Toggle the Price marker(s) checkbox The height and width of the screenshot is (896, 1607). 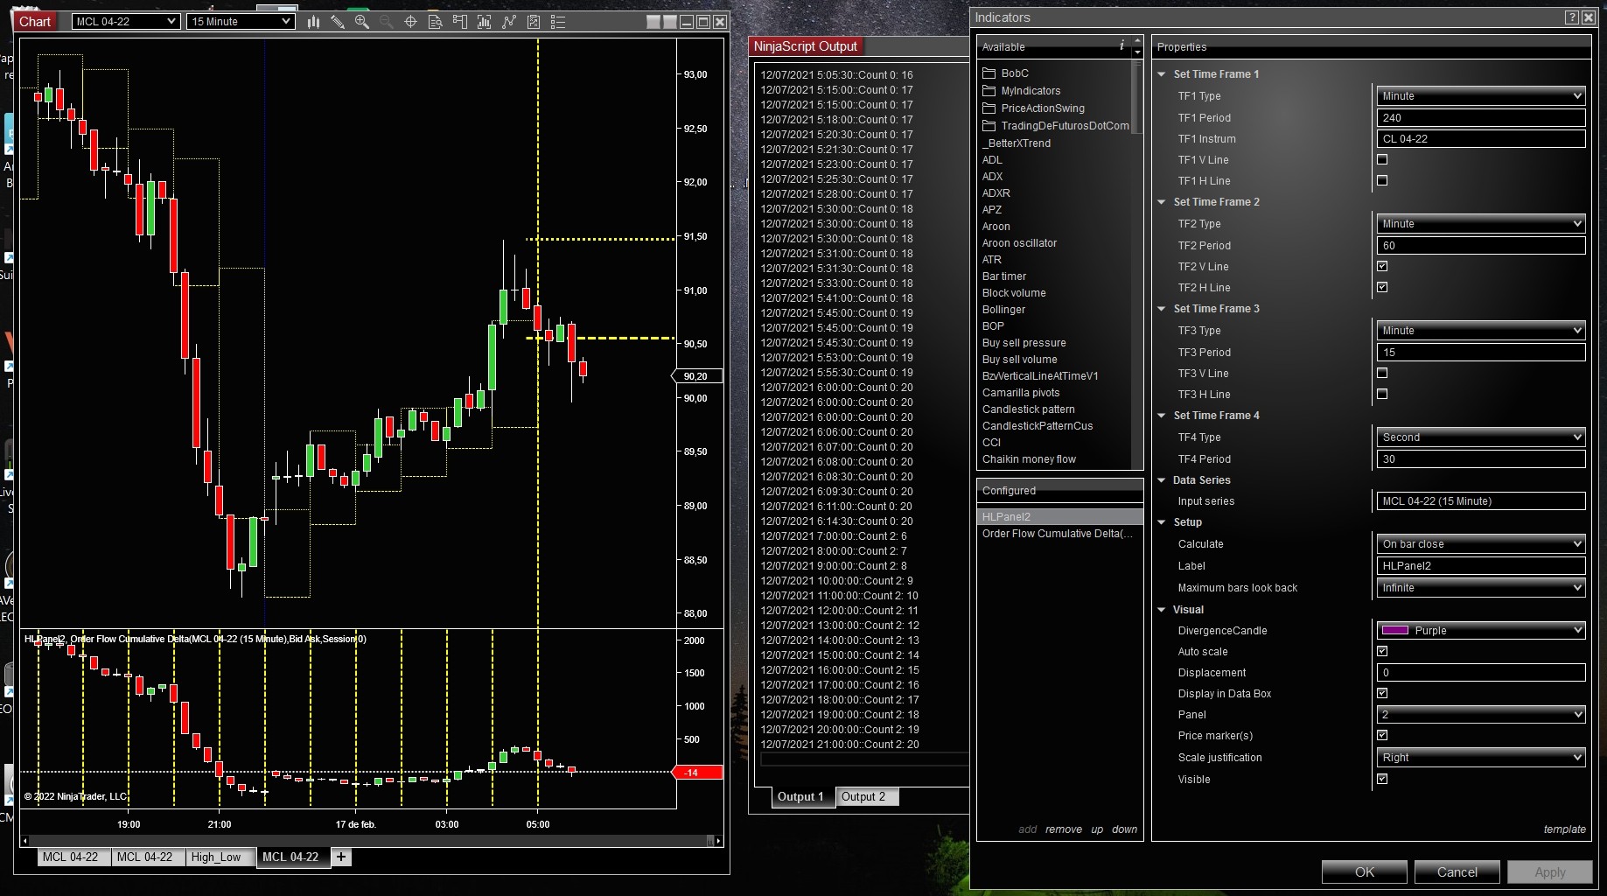(x=1382, y=736)
